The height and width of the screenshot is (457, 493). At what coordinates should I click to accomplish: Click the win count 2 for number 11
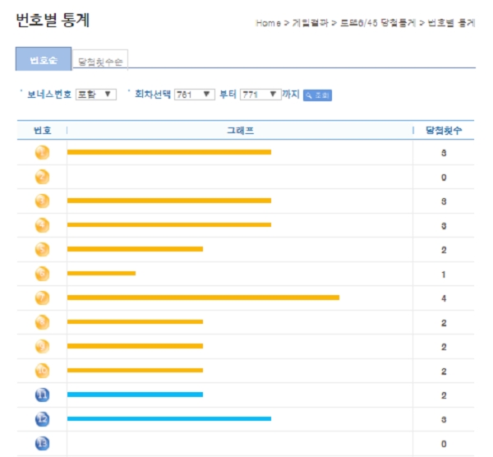coord(444,395)
